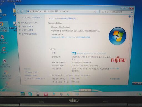Click the onigiri rice ball taskbar icon
The height and width of the screenshot is (107, 142).
coord(38,94)
